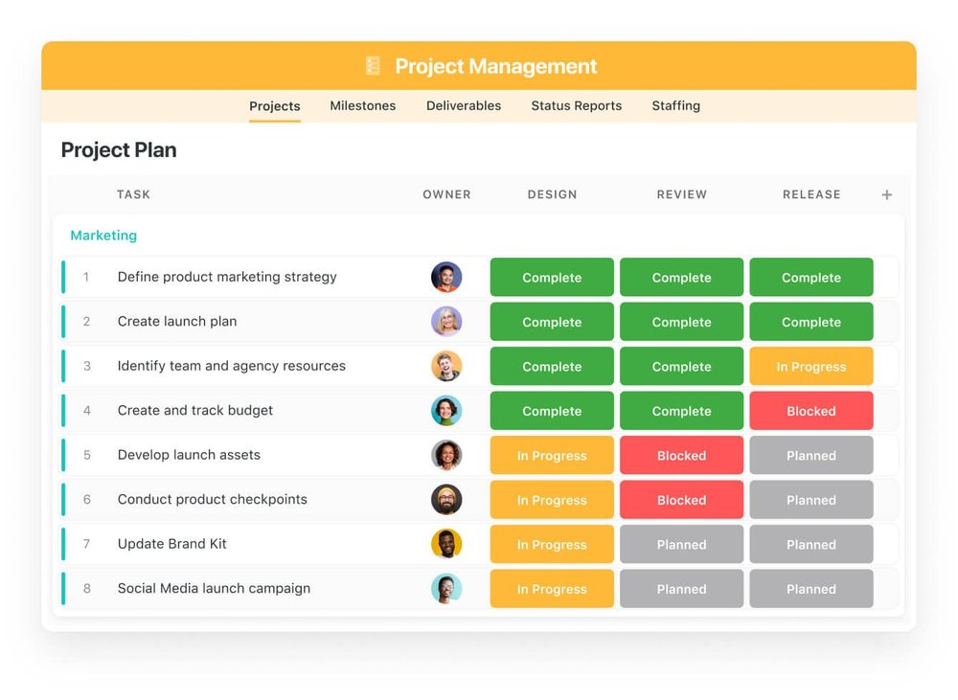
Task: Click the avatar on Identify team and agency resources
Action: point(446,366)
